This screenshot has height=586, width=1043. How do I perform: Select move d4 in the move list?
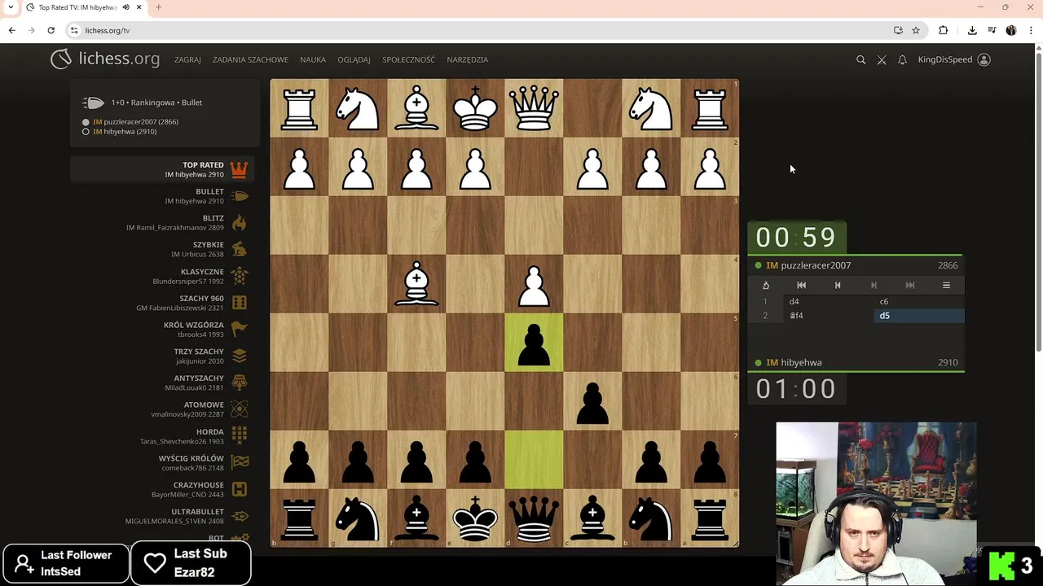coord(827,301)
